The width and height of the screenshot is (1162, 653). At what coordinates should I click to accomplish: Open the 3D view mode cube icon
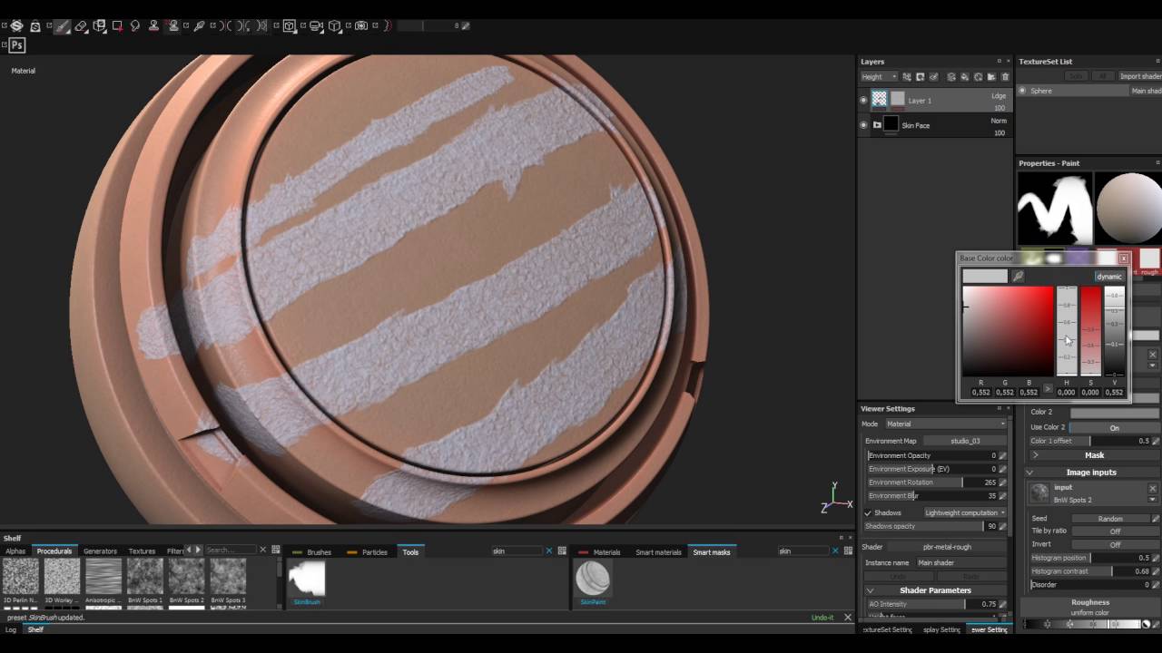pos(290,26)
